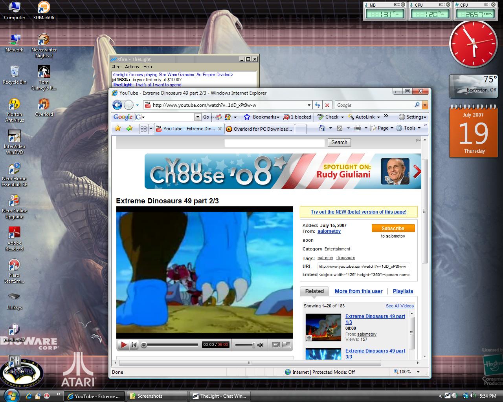
Task: Open address bar history dropdown
Action: click(309, 105)
